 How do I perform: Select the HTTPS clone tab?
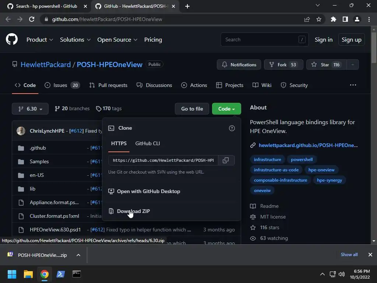(x=119, y=143)
